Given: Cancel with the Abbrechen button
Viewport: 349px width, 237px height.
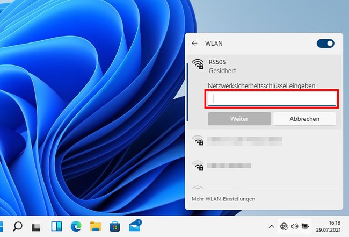Looking at the screenshot, I should pyautogui.click(x=304, y=119).
